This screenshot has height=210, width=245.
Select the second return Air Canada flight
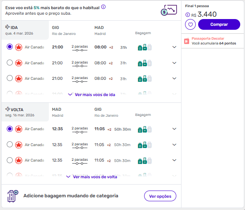10,144
